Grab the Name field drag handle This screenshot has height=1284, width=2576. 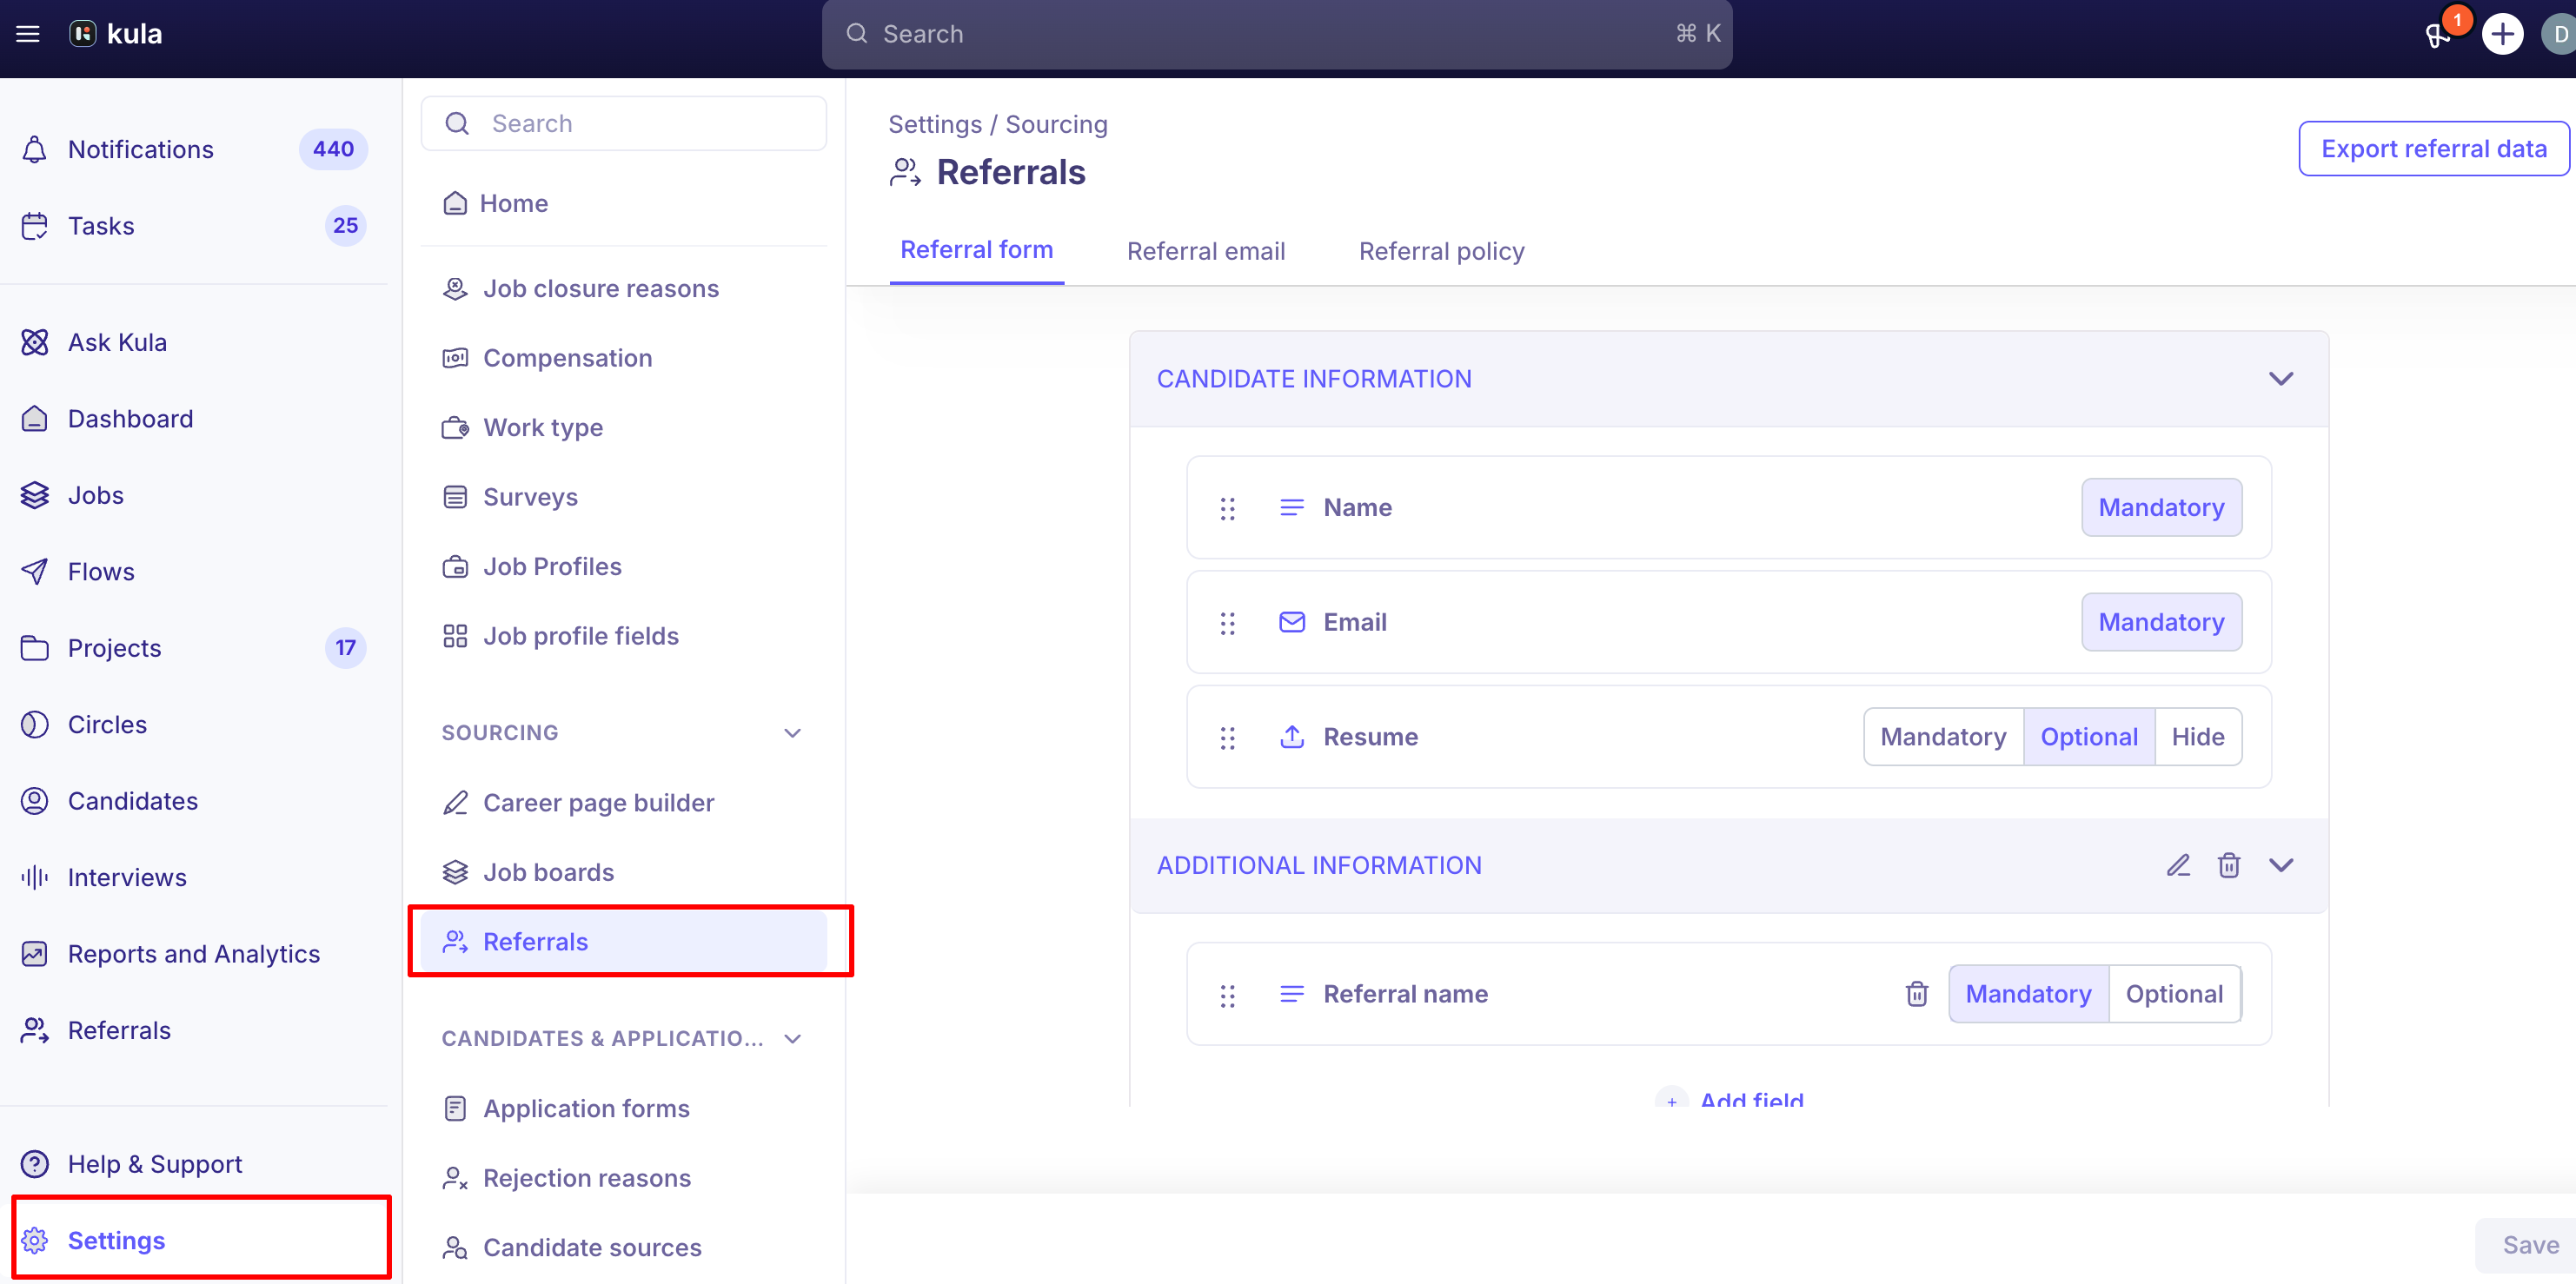(x=1228, y=508)
